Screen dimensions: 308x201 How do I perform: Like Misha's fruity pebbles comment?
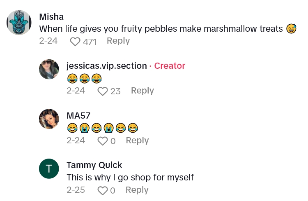click(x=75, y=41)
